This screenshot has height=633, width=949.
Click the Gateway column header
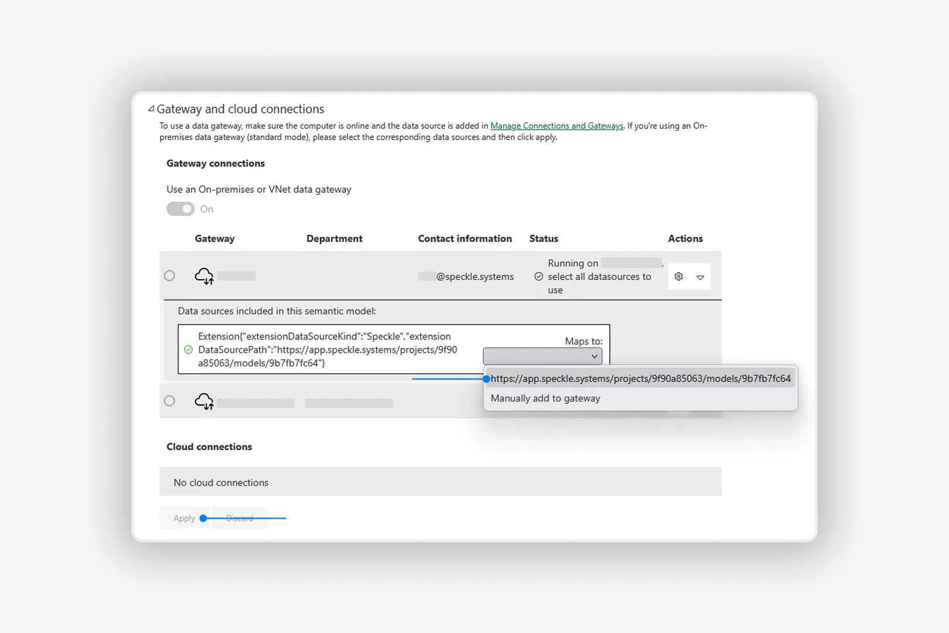(x=214, y=239)
